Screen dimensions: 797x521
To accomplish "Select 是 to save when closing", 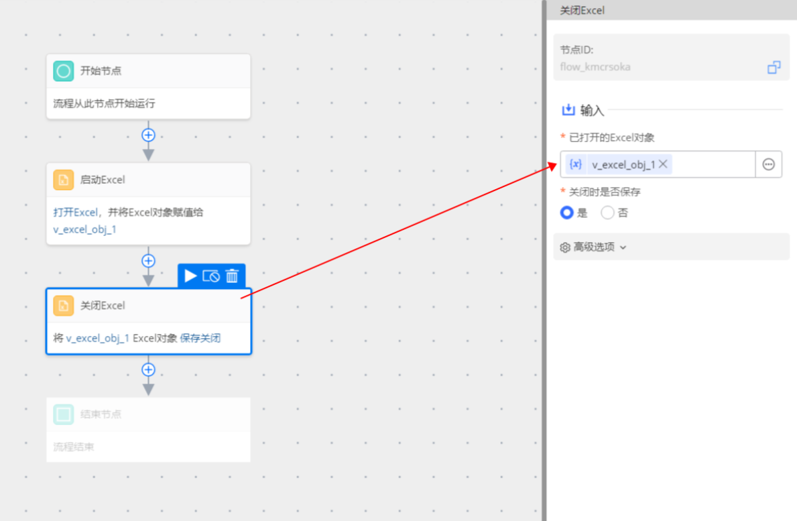I will [566, 213].
